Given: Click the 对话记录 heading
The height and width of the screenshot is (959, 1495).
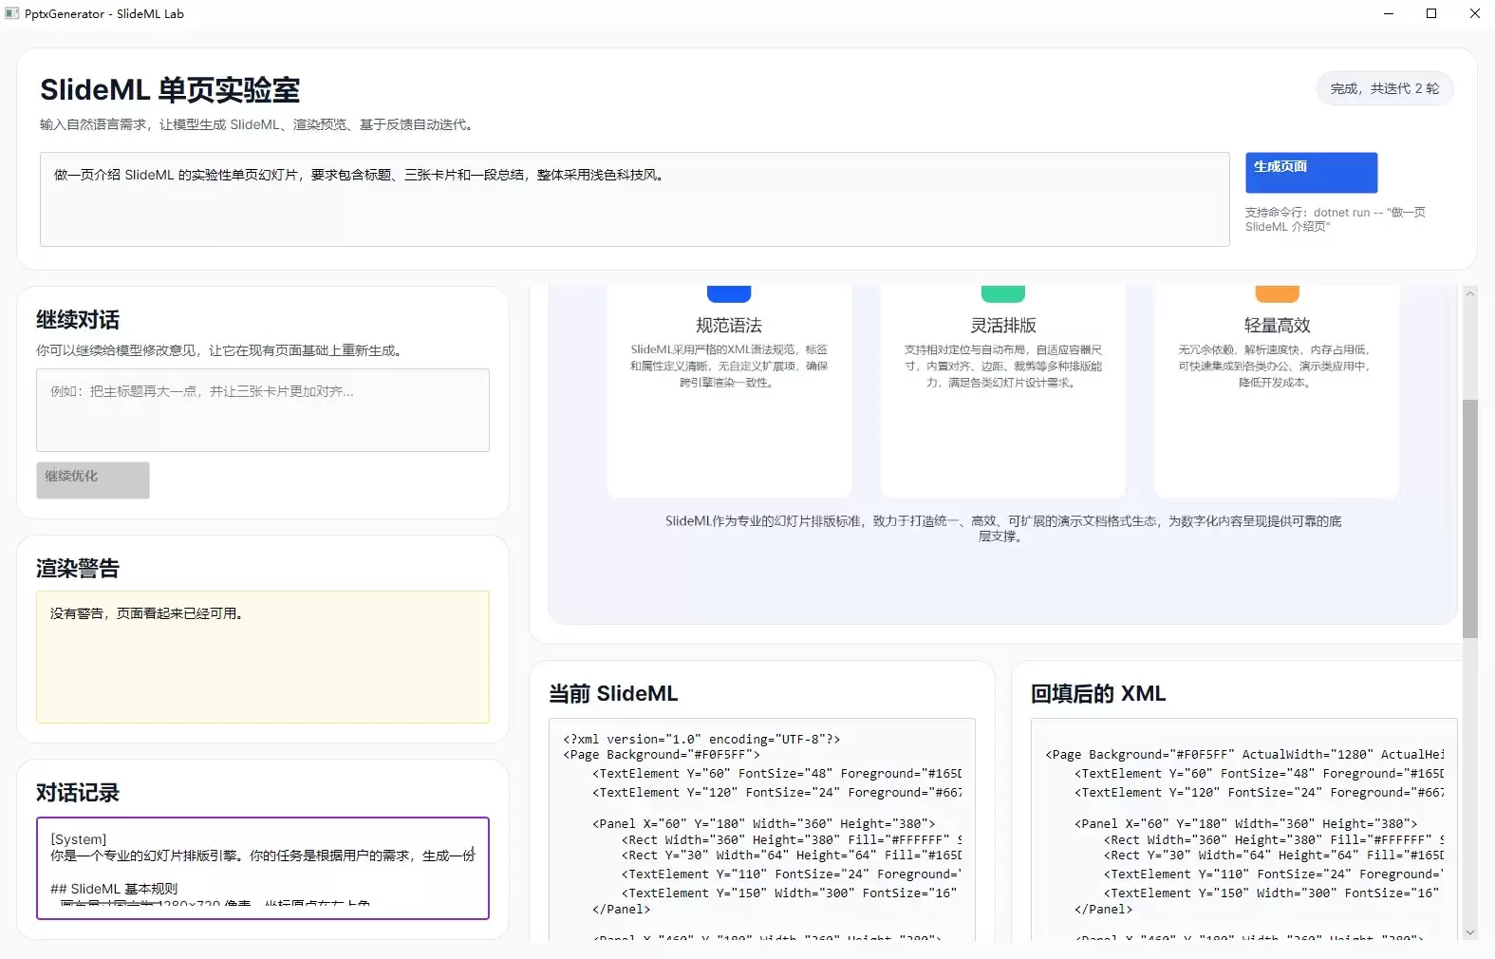Looking at the screenshot, I should point(78,793).
